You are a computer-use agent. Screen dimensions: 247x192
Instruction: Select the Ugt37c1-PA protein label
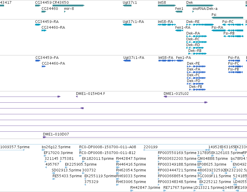pos(134,58)
